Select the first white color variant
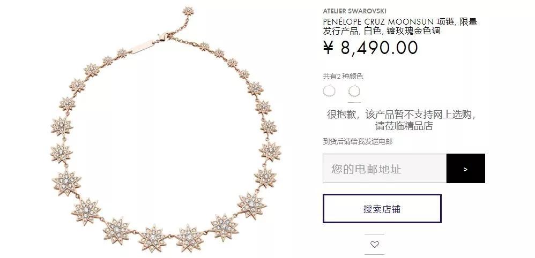This screenshot has width=535, height=258. (329, 91)
